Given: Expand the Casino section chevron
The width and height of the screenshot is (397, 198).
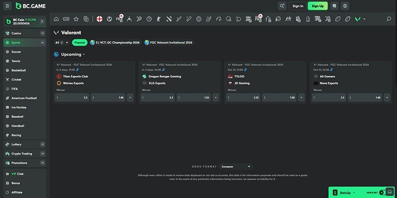Looking at the screenshot, I should [x=42, y=33].
